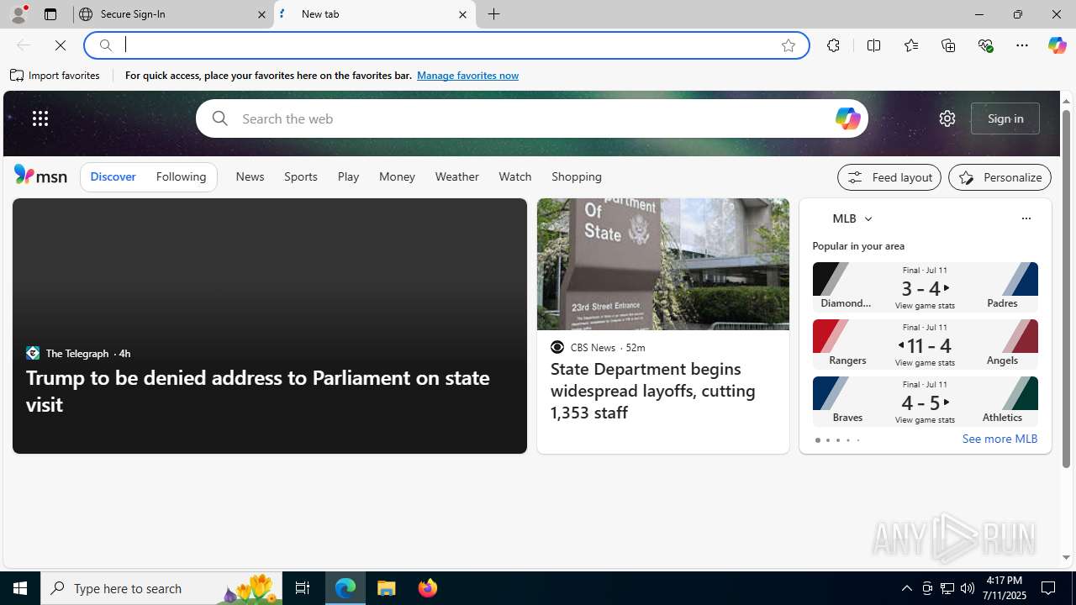Focus the Search the web field
This screenshot has height=605, width=1076.
pyautogui.click(x=532, y=118)
